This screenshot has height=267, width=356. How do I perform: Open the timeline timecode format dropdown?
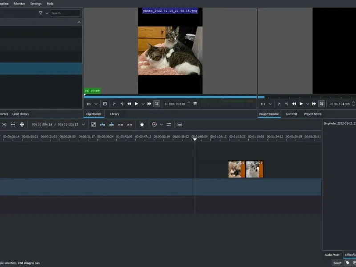83,125
